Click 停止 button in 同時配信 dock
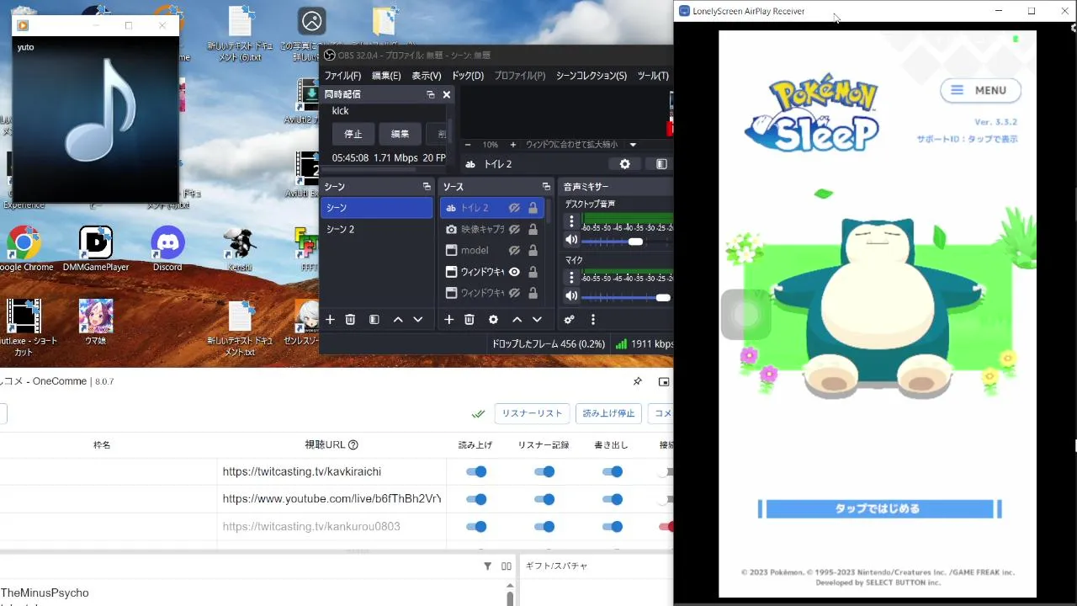The width and height of the screenshot is (1077, 606). (353, 134)
